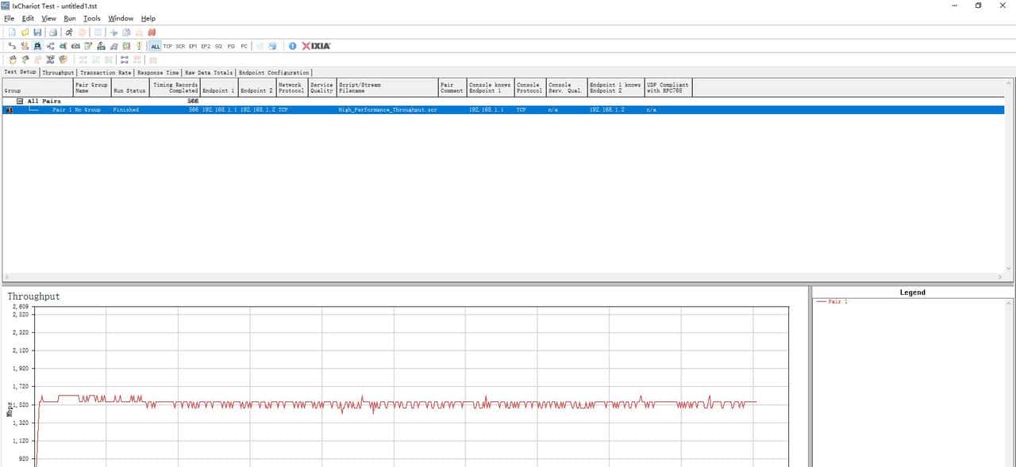Click the 192.168.1.1 Endpoint 1 cell
The width and height of the screenshot is (1016, 467).
tap(218, 109)
